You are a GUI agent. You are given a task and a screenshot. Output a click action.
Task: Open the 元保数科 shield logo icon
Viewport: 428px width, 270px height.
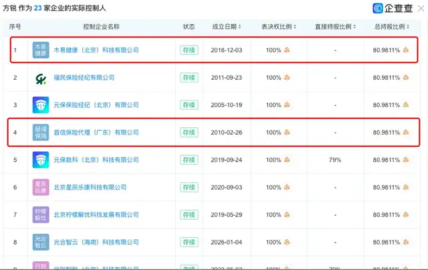coord(41,159)
